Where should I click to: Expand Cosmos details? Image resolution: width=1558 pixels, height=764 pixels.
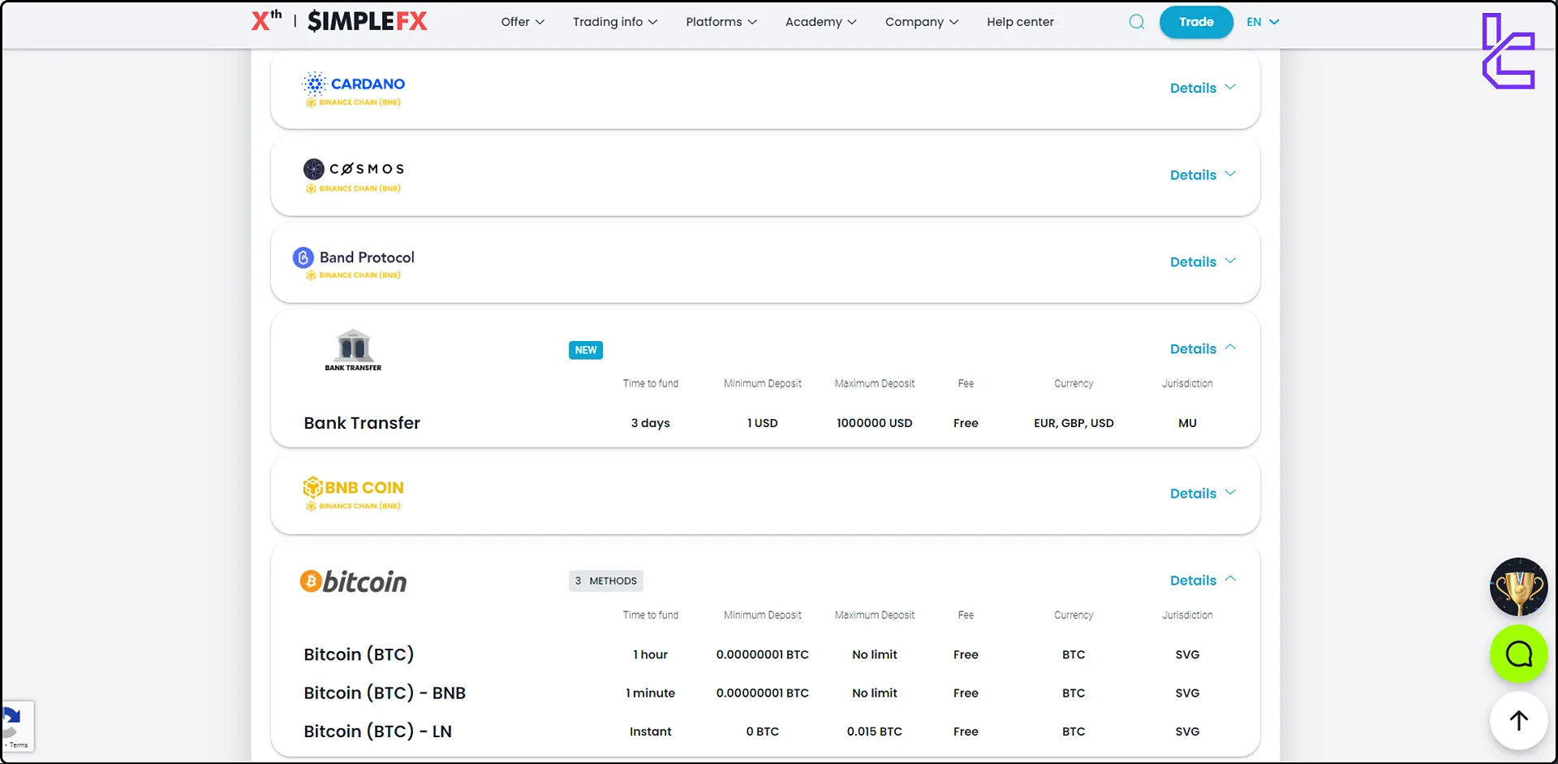pyautogui.click(x=1203, y=175)
